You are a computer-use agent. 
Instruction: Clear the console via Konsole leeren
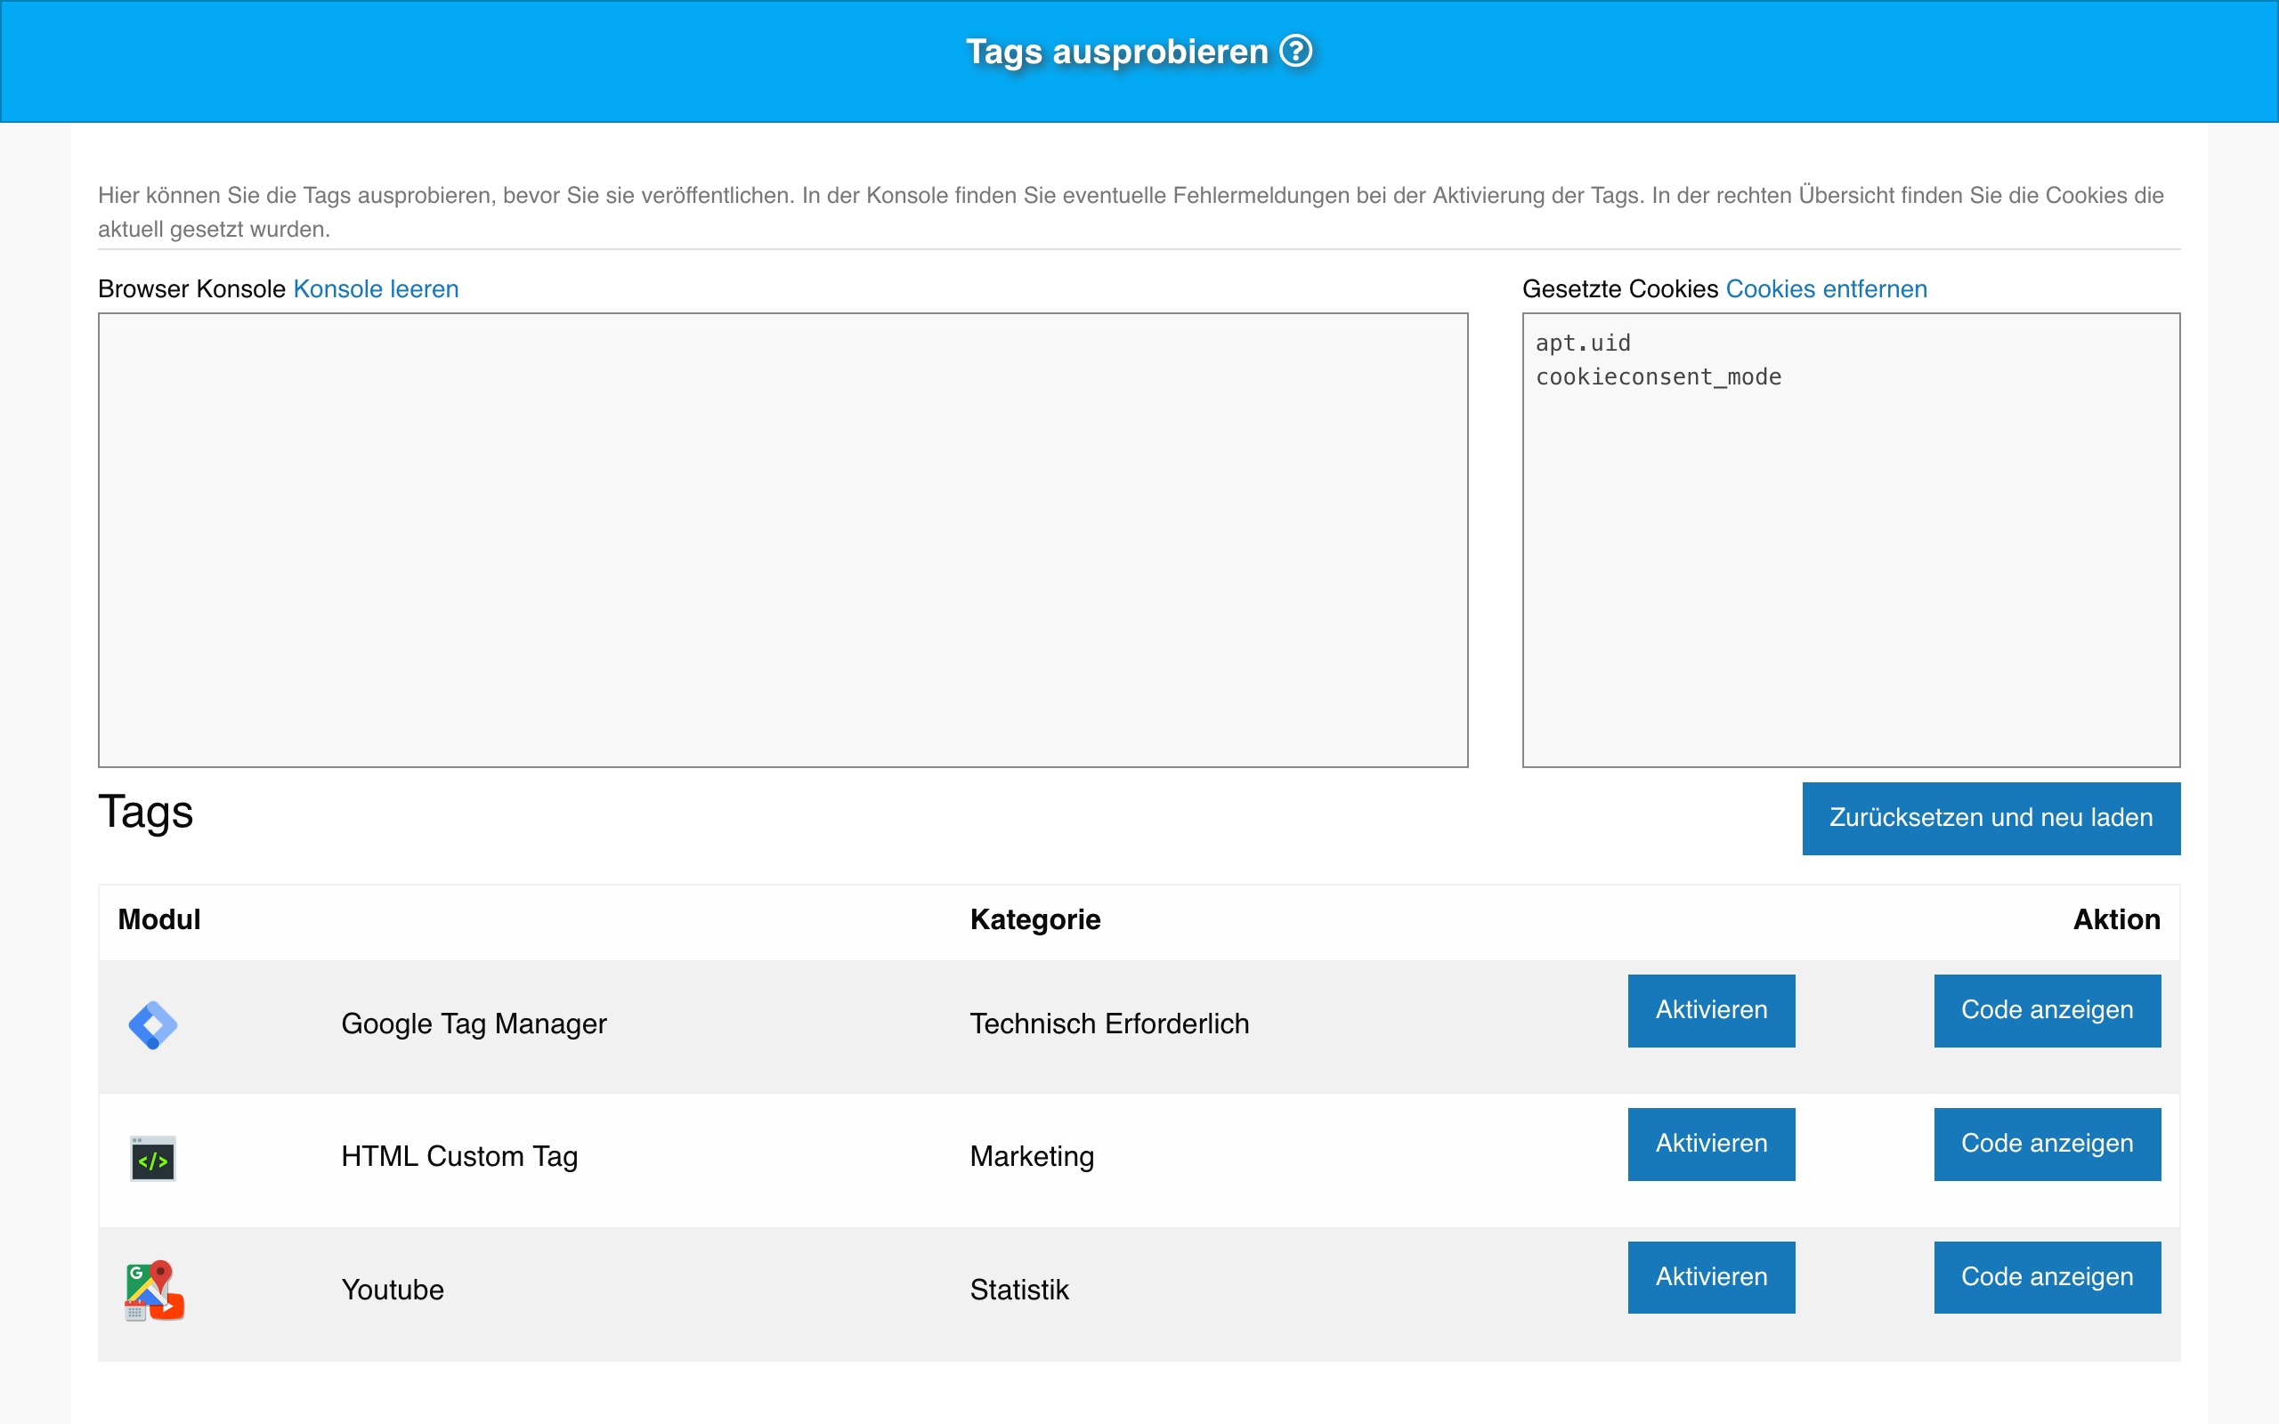[x=376, y=289]
